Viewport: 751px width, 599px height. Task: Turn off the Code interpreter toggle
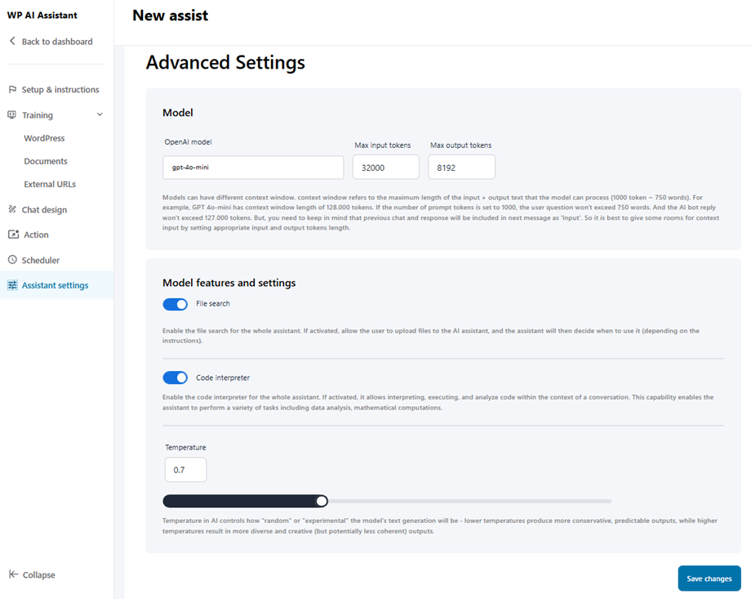tap(176, 378)
